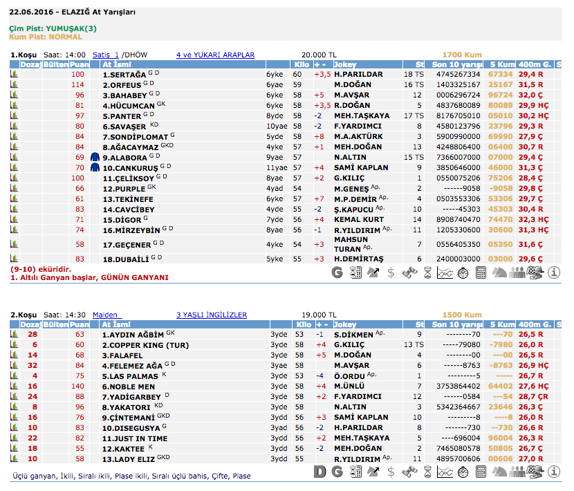574x491 pixels.
Task: Click the G icon below race 1
Action: [337, 273]
